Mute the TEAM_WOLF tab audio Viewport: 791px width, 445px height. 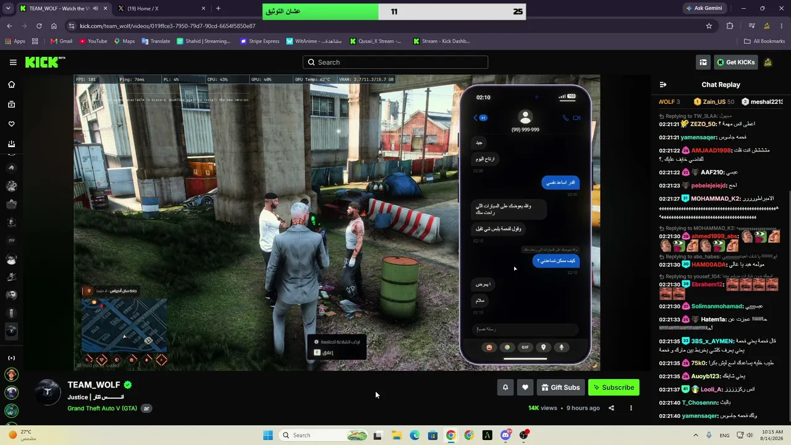click(x=95, y=9)
